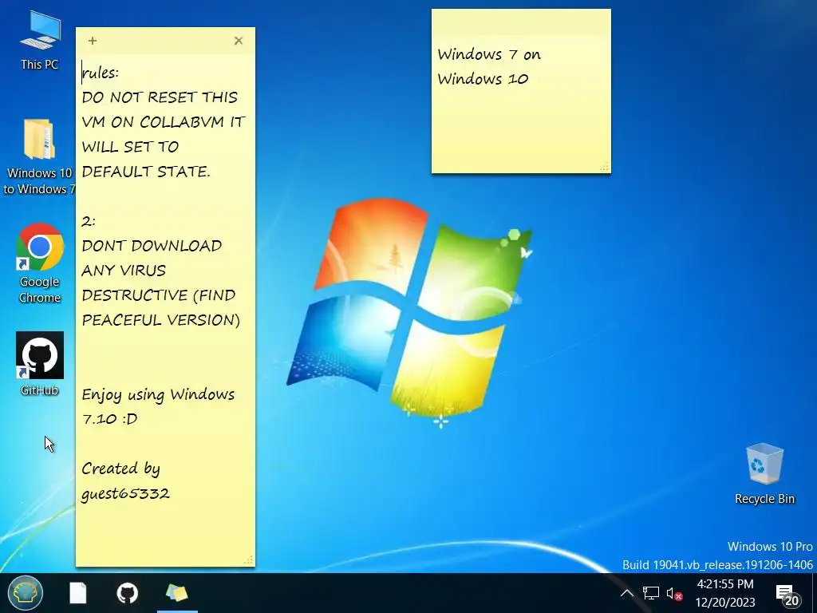817x613 pixels.
Task: Click the resize grip of the small note
Action: tap(605, 168)
